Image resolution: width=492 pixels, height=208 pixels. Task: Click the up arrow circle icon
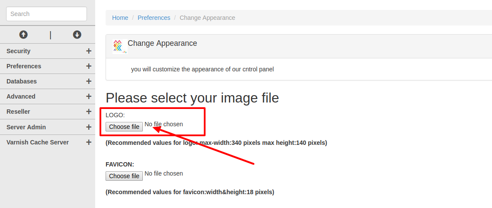23,35
